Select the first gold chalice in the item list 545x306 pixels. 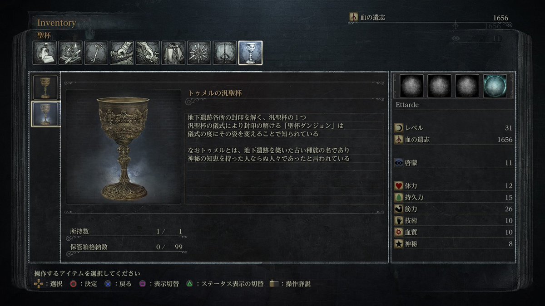point(45,87)
